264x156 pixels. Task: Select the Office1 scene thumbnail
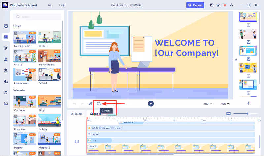49,37
